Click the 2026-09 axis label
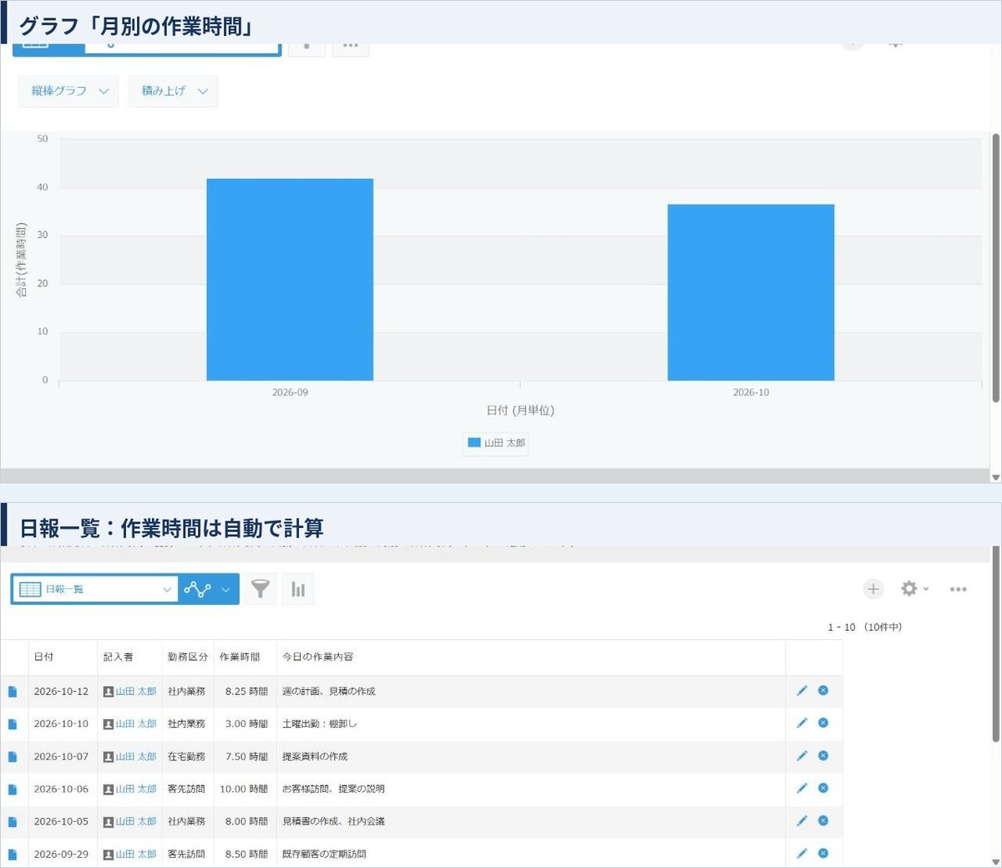 tap(290, 393)
